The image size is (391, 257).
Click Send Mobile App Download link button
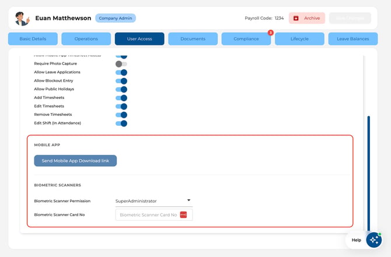click(x=75, y=161)
